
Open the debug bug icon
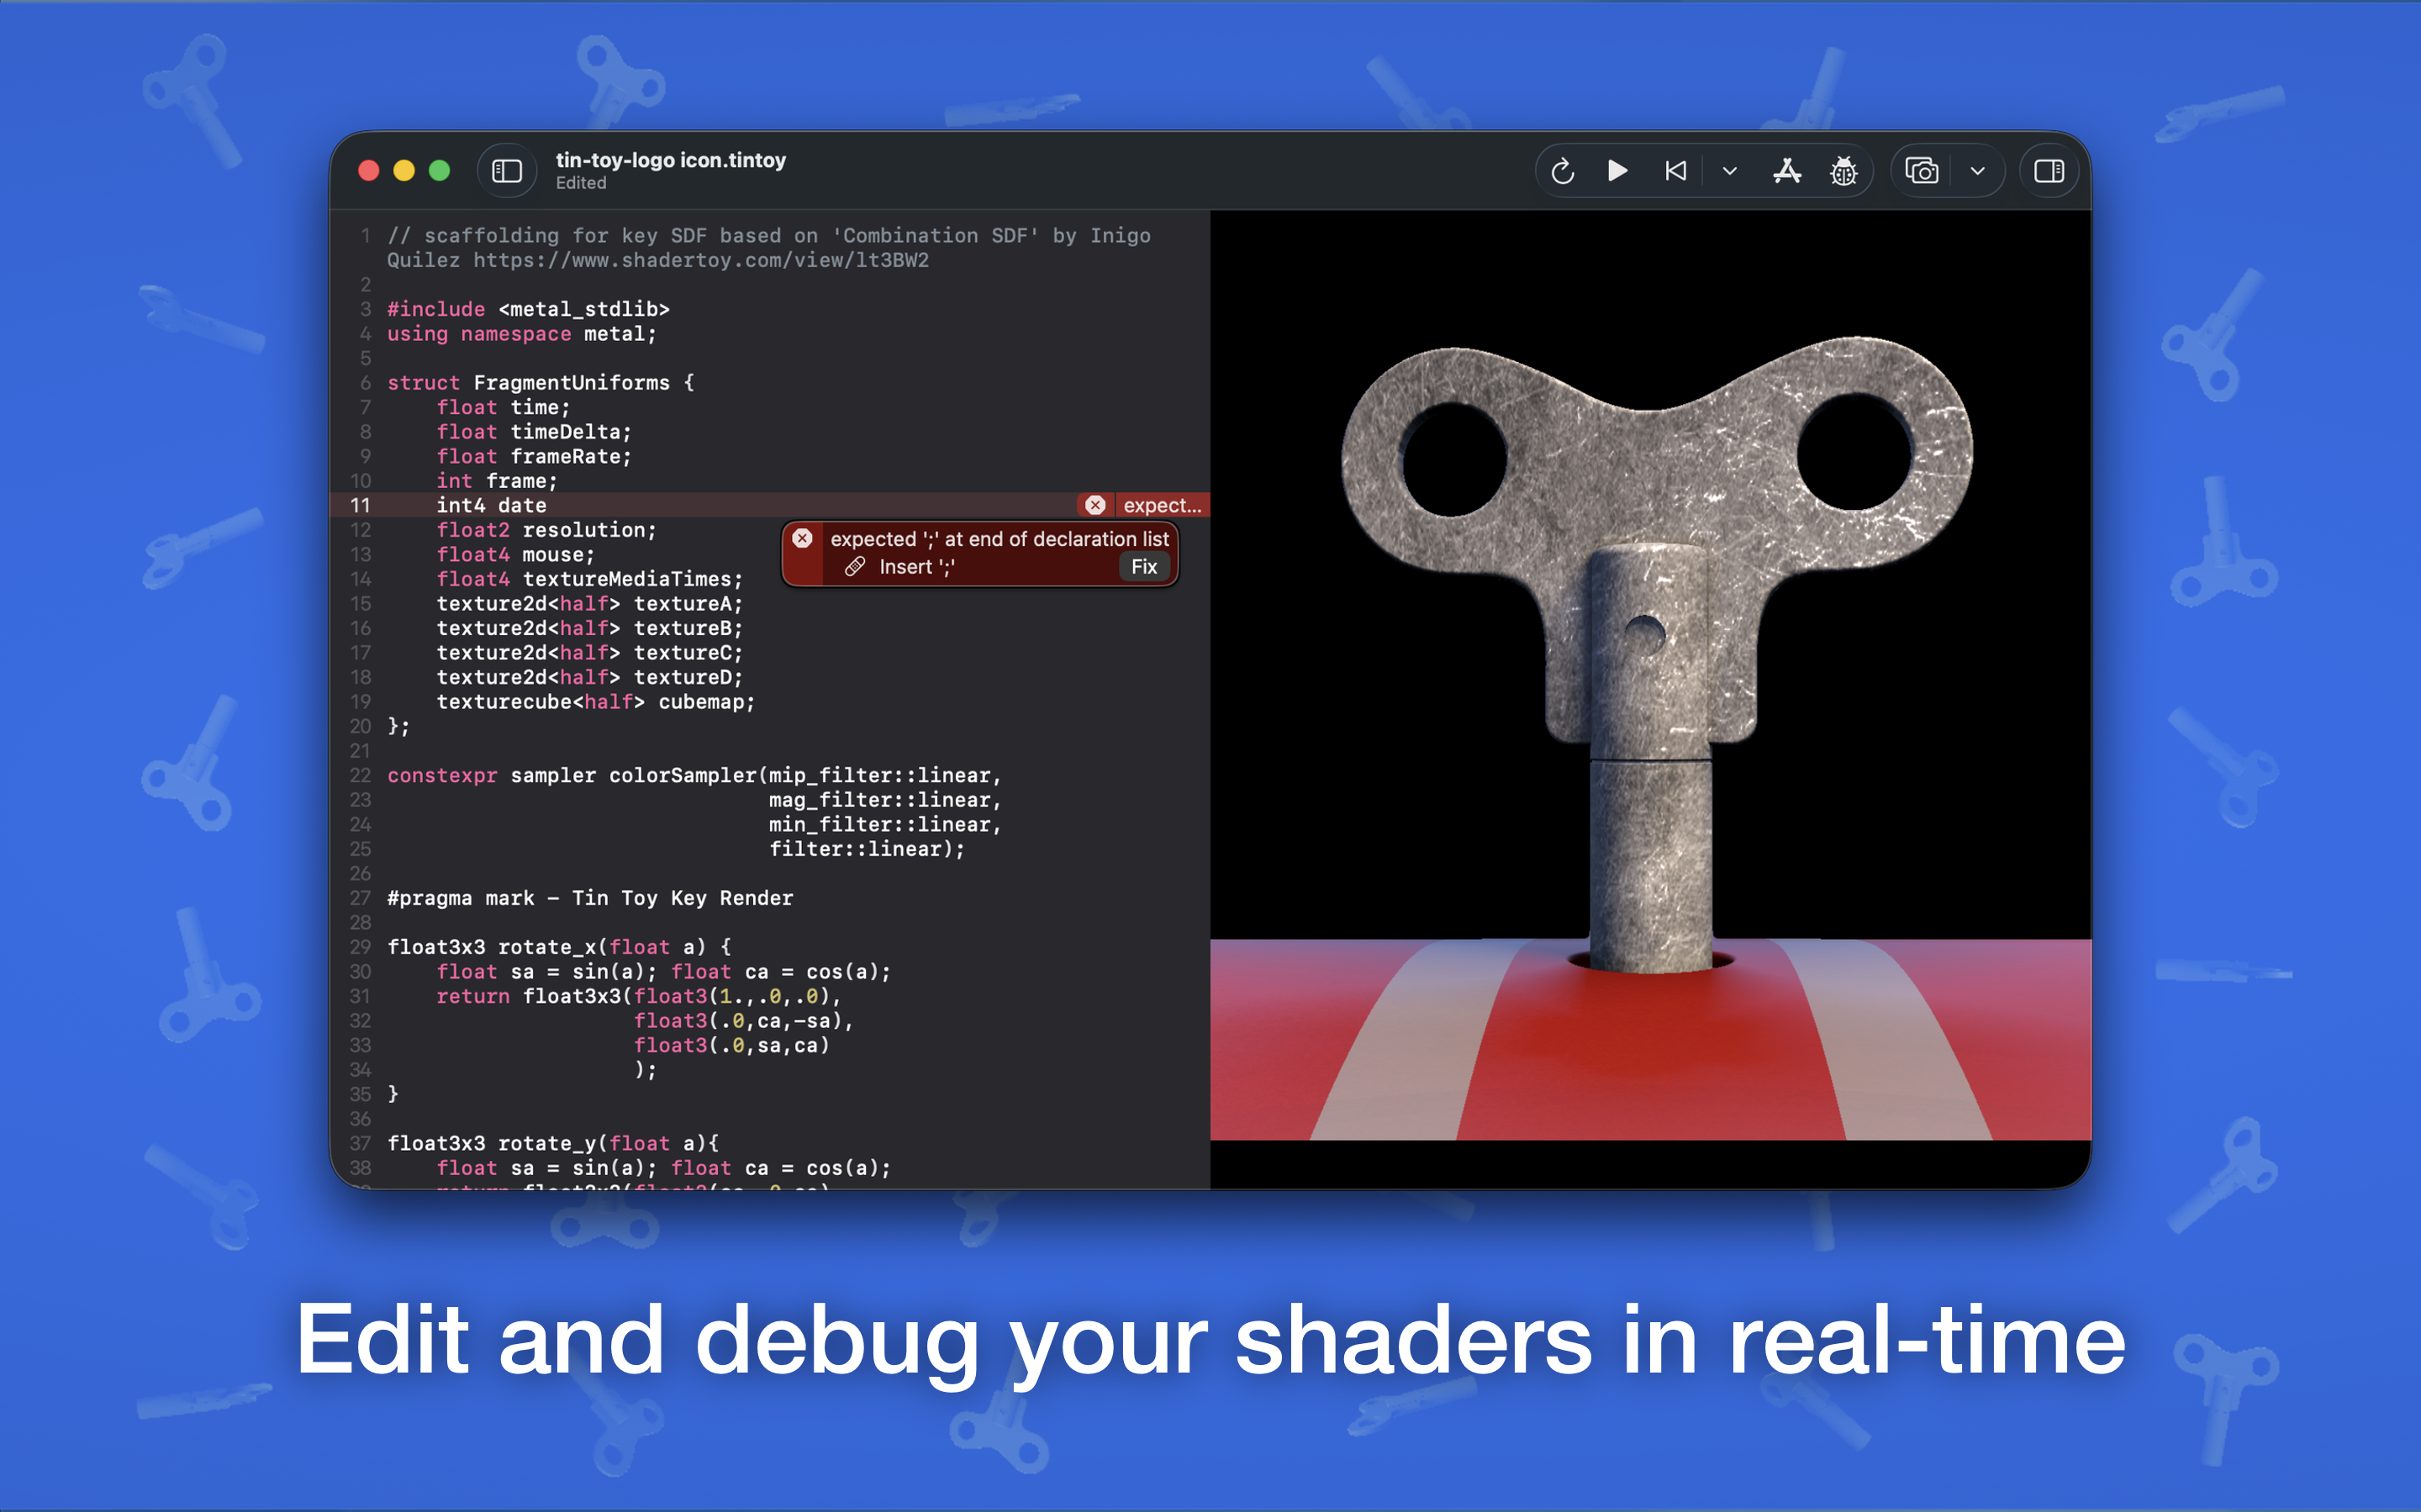(x=1843, y=172)
